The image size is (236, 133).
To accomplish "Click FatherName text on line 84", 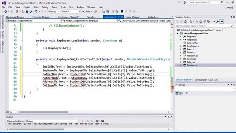I will (x=50, y=74).
